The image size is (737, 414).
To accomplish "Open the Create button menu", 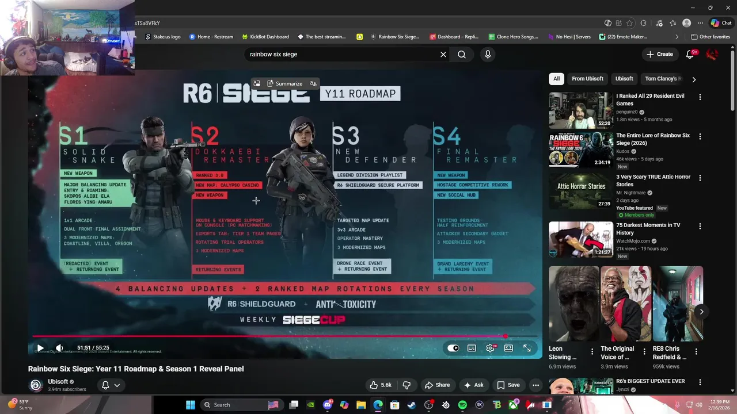I will 660,54.
